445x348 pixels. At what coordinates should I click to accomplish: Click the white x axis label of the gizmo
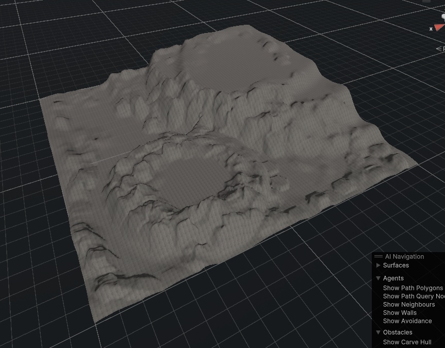pos(431,29)
